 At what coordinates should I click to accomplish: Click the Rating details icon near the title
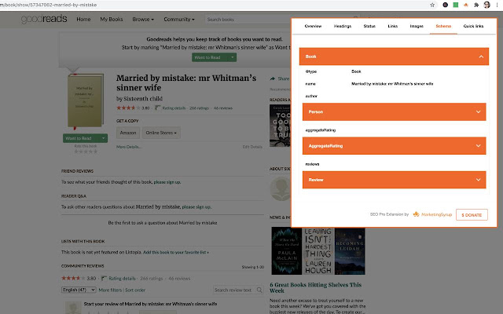pyautogui.click(x=157, y=108)
